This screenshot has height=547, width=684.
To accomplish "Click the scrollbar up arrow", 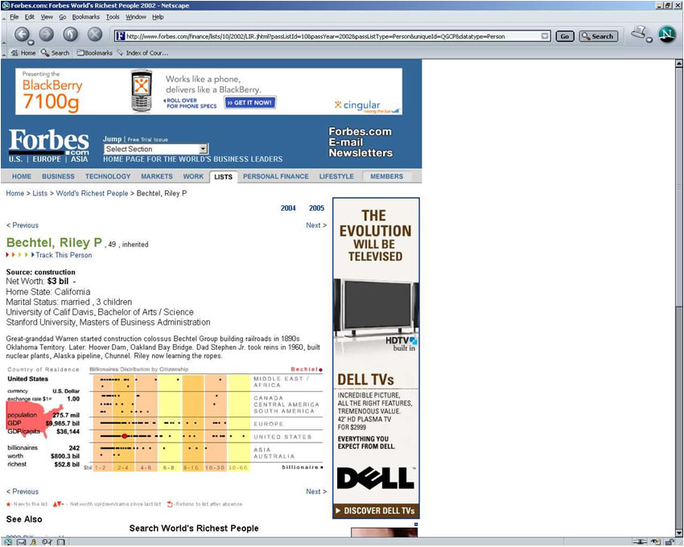I will coord(678,64).
